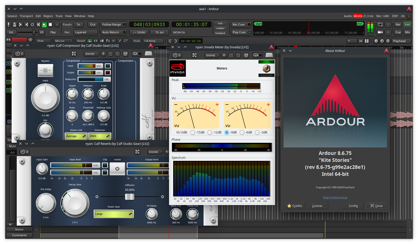This screenshot has width=418, height=244.
Task: Click License button in About Ardour
Action: pos(317,206)
